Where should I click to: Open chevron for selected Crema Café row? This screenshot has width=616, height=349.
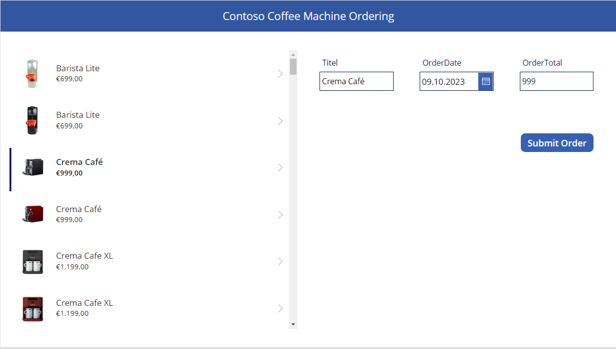tap(280, 167)
